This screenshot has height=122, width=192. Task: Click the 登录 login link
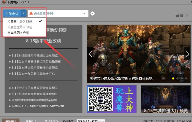(179, 16)
